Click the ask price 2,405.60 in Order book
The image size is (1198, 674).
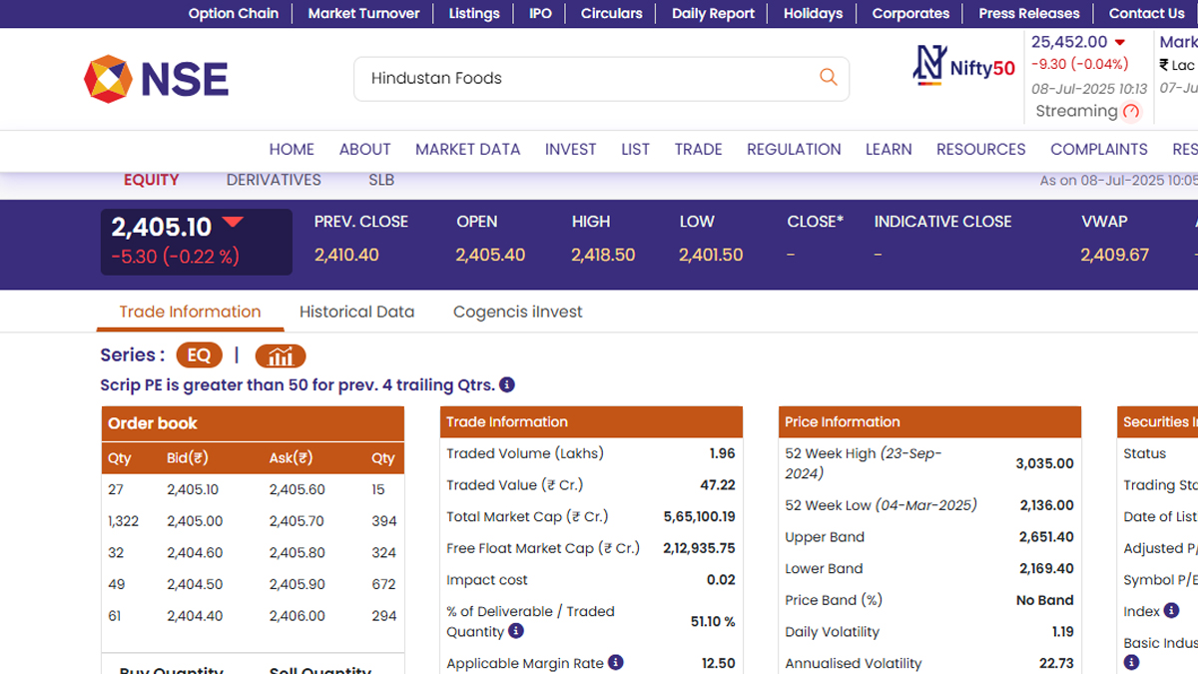point(298,489)
